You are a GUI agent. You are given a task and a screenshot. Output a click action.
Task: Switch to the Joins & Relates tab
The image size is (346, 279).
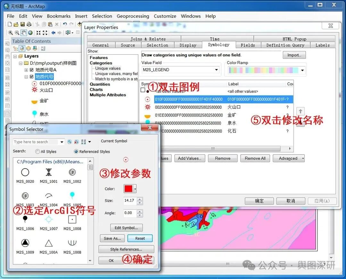pos(148,39)
